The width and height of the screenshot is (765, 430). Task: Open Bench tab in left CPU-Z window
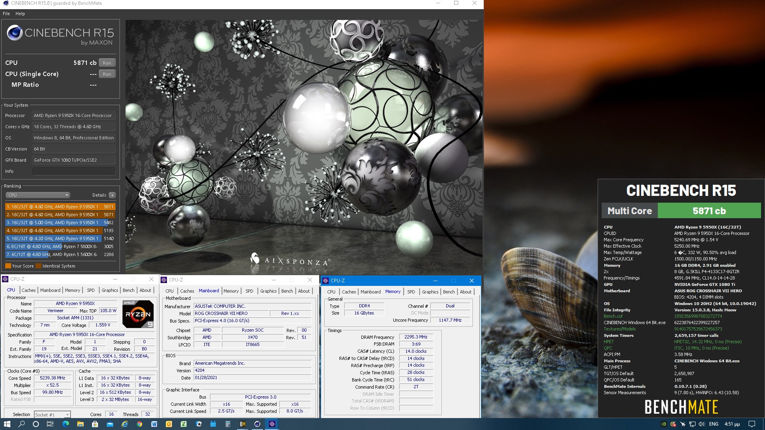point(129,290)
